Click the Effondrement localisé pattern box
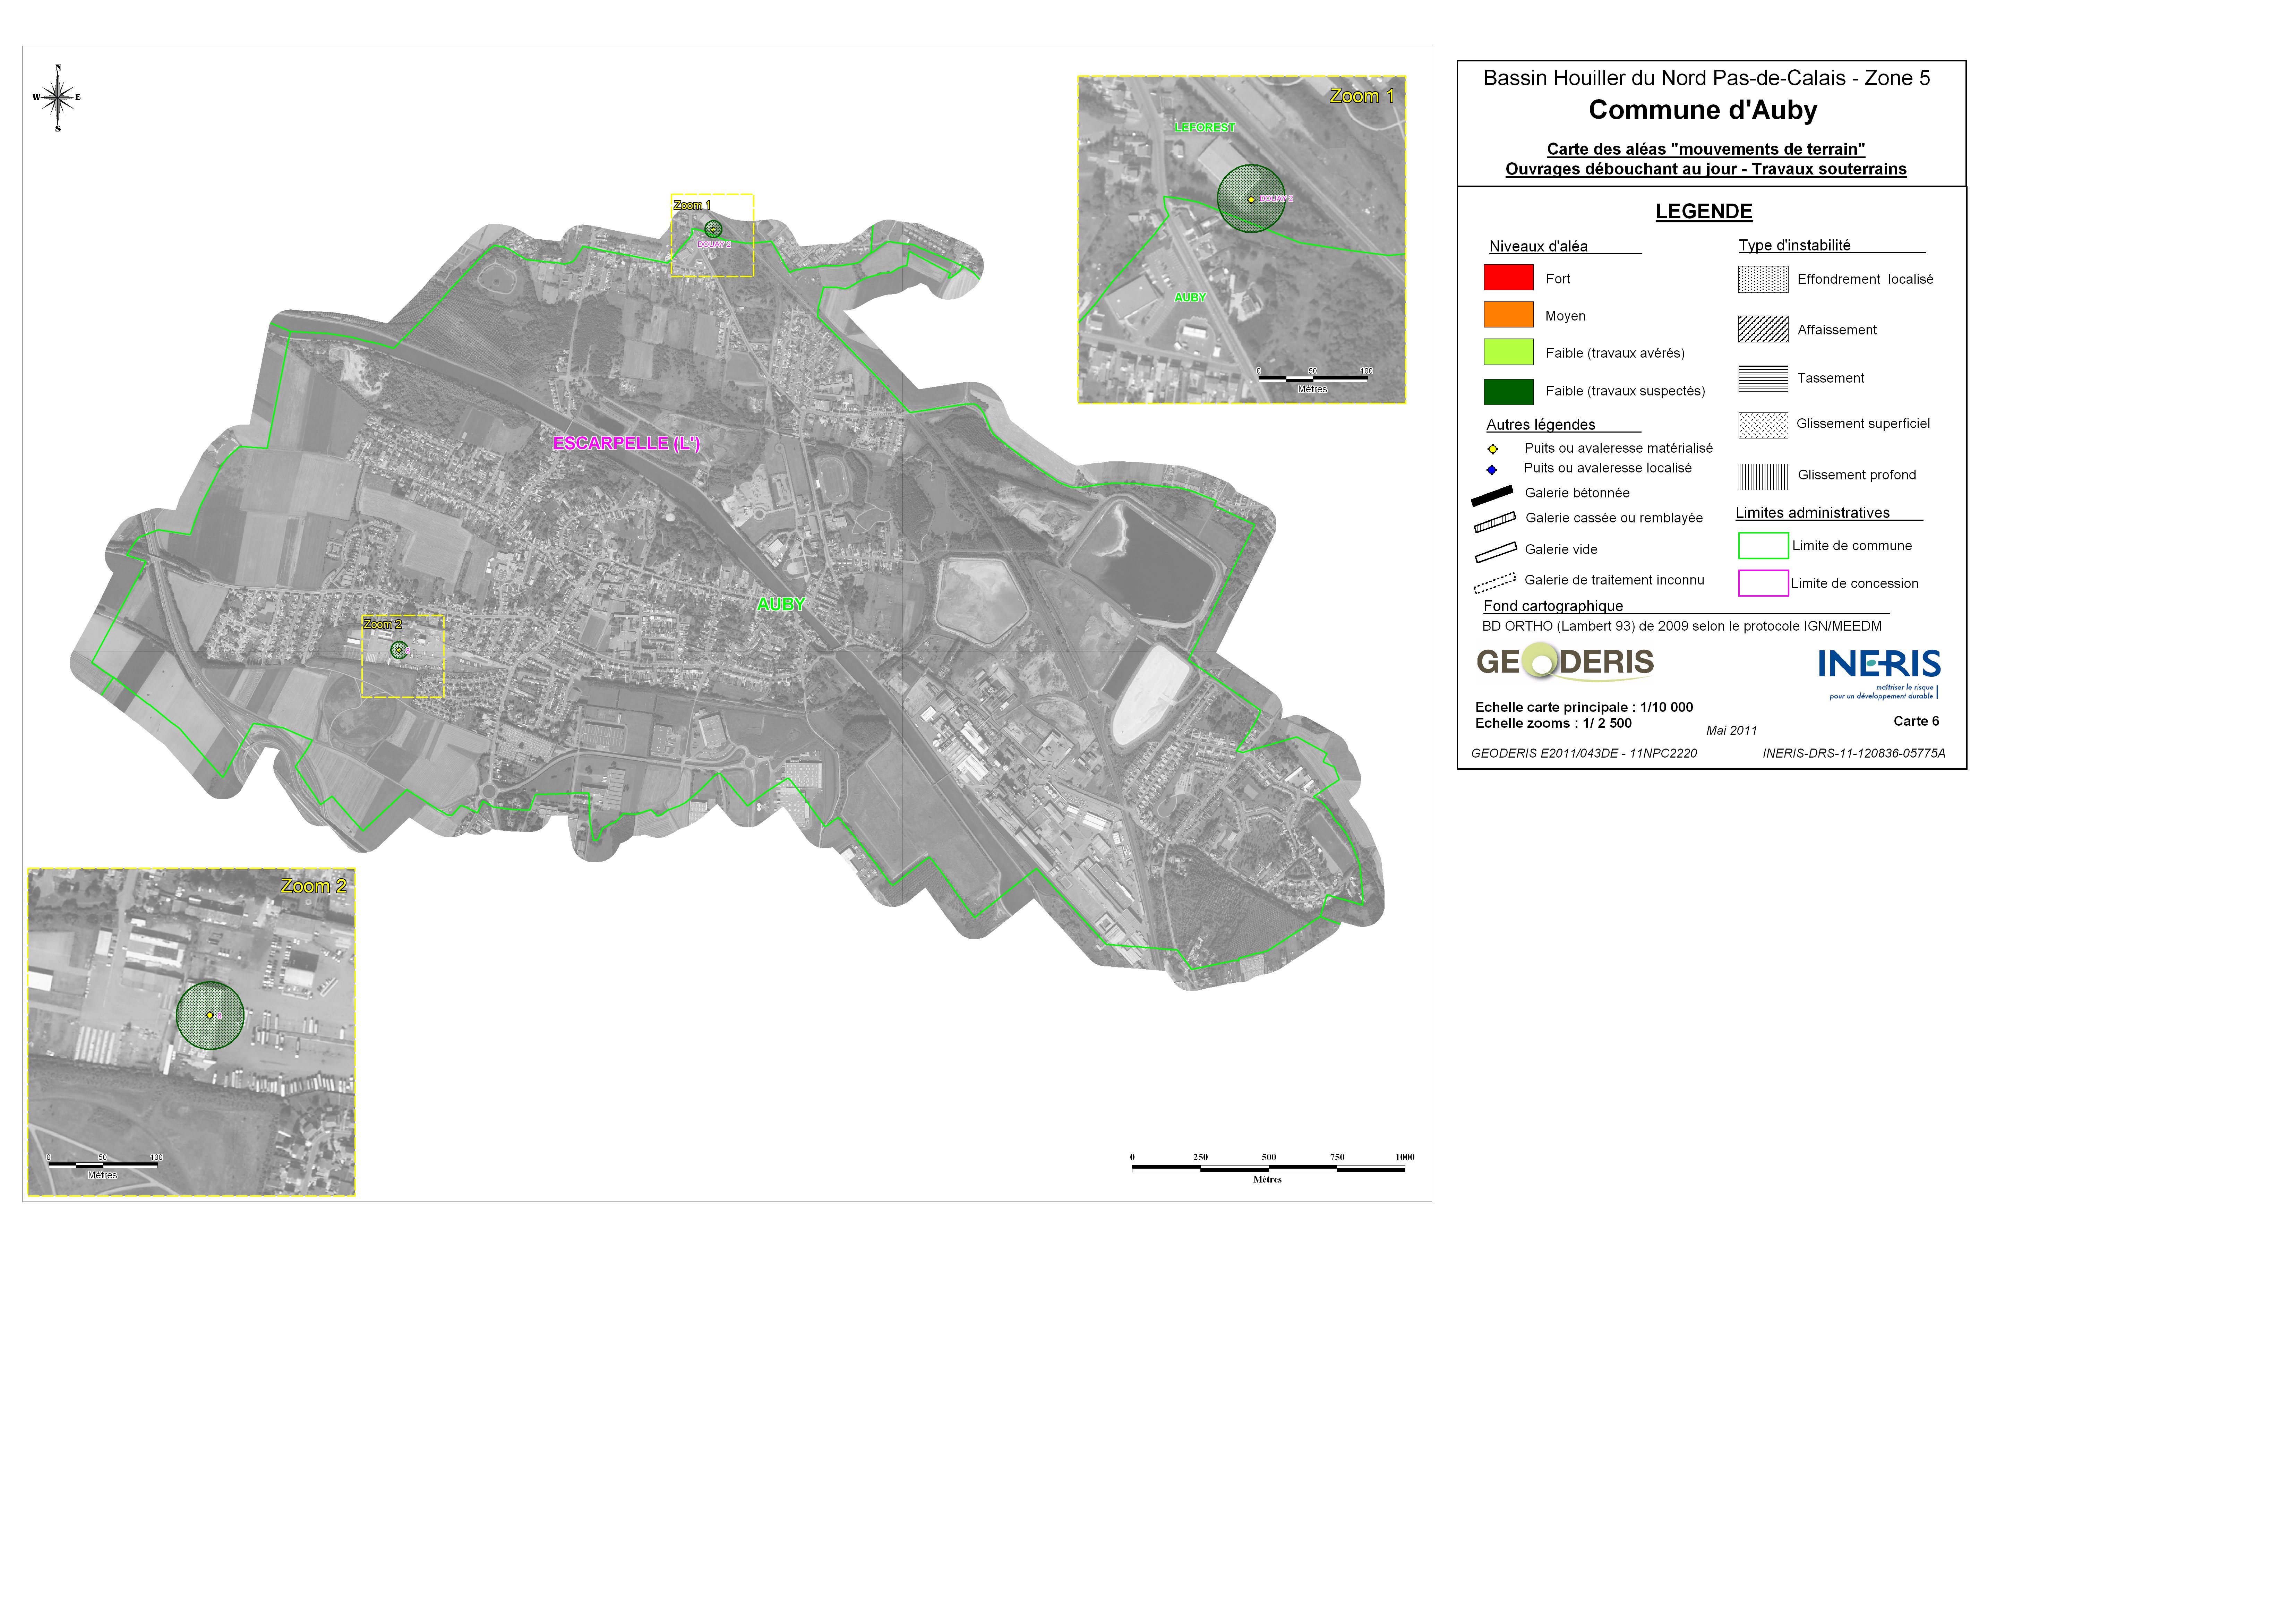Image resolution: width=2296 pixels, height=1622 pixels. (x=1763, y=279)
